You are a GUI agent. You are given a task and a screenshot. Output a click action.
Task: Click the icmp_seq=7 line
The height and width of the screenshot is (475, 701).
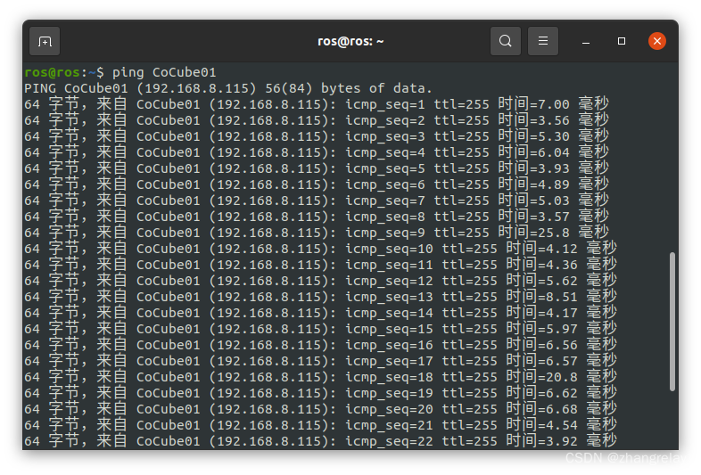coord(317,201)
